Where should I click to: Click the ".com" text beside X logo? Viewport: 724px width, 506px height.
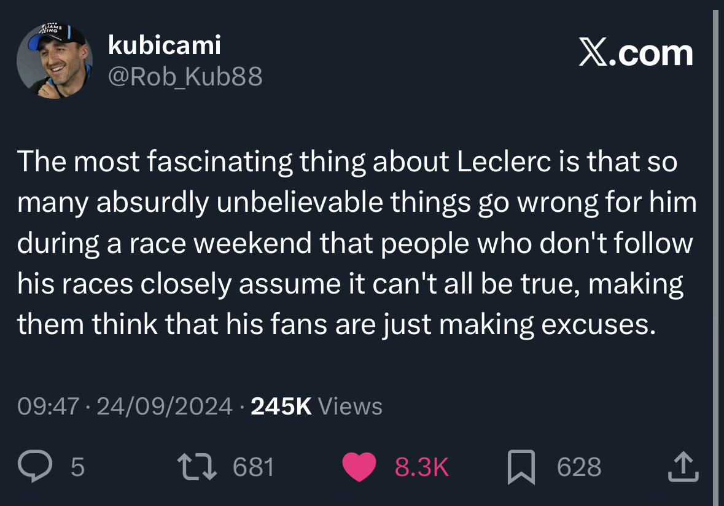tap(651, 53)
